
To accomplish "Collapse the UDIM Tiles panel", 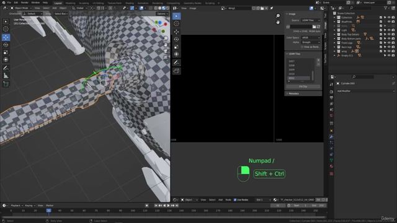I will [293, 54].
